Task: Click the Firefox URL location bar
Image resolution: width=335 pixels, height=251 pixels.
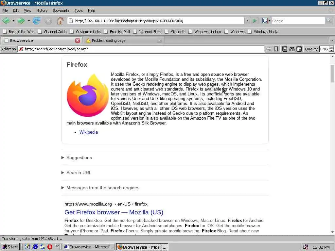Action: point(156,21)
